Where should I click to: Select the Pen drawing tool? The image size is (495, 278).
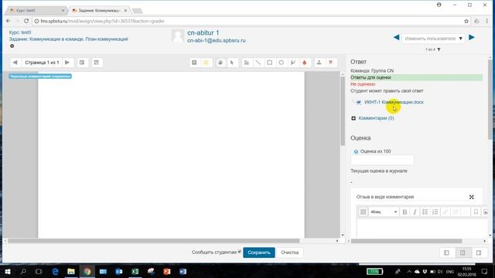coord(247,63)
